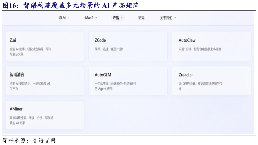Click AMiner description 聚焦科研检索
The width and height of the screenshot is (258, 145).
(x=31, y=120)
